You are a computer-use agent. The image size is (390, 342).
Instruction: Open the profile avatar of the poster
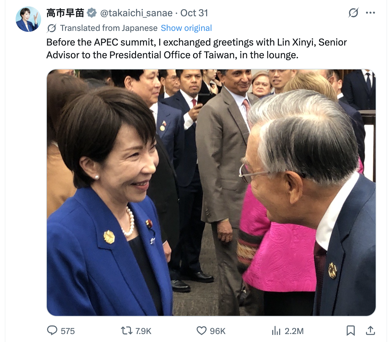click(28, 19)
